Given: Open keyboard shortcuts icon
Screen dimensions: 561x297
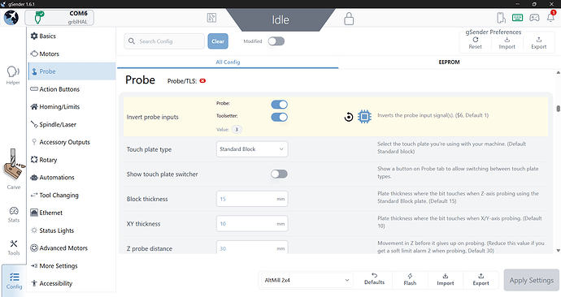Looking at the screenshot, I should point(517,18).
